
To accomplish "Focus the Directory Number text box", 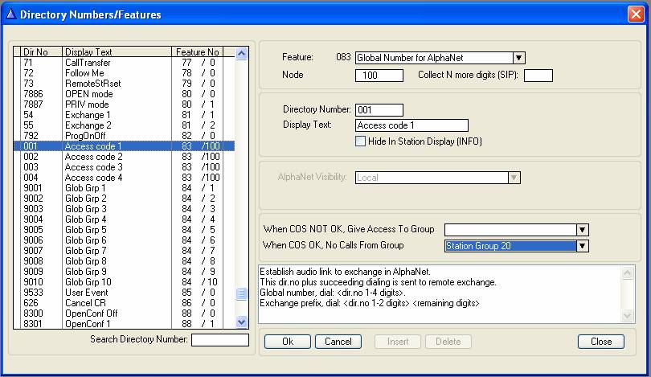I will [x=379, y=110].
